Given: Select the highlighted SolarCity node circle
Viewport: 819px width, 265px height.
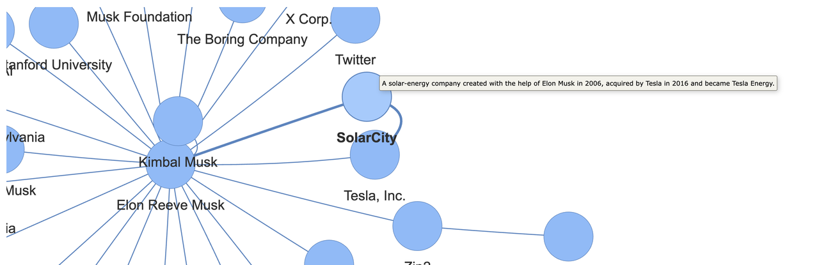Looking at the screenshot, I should point(367,96).
